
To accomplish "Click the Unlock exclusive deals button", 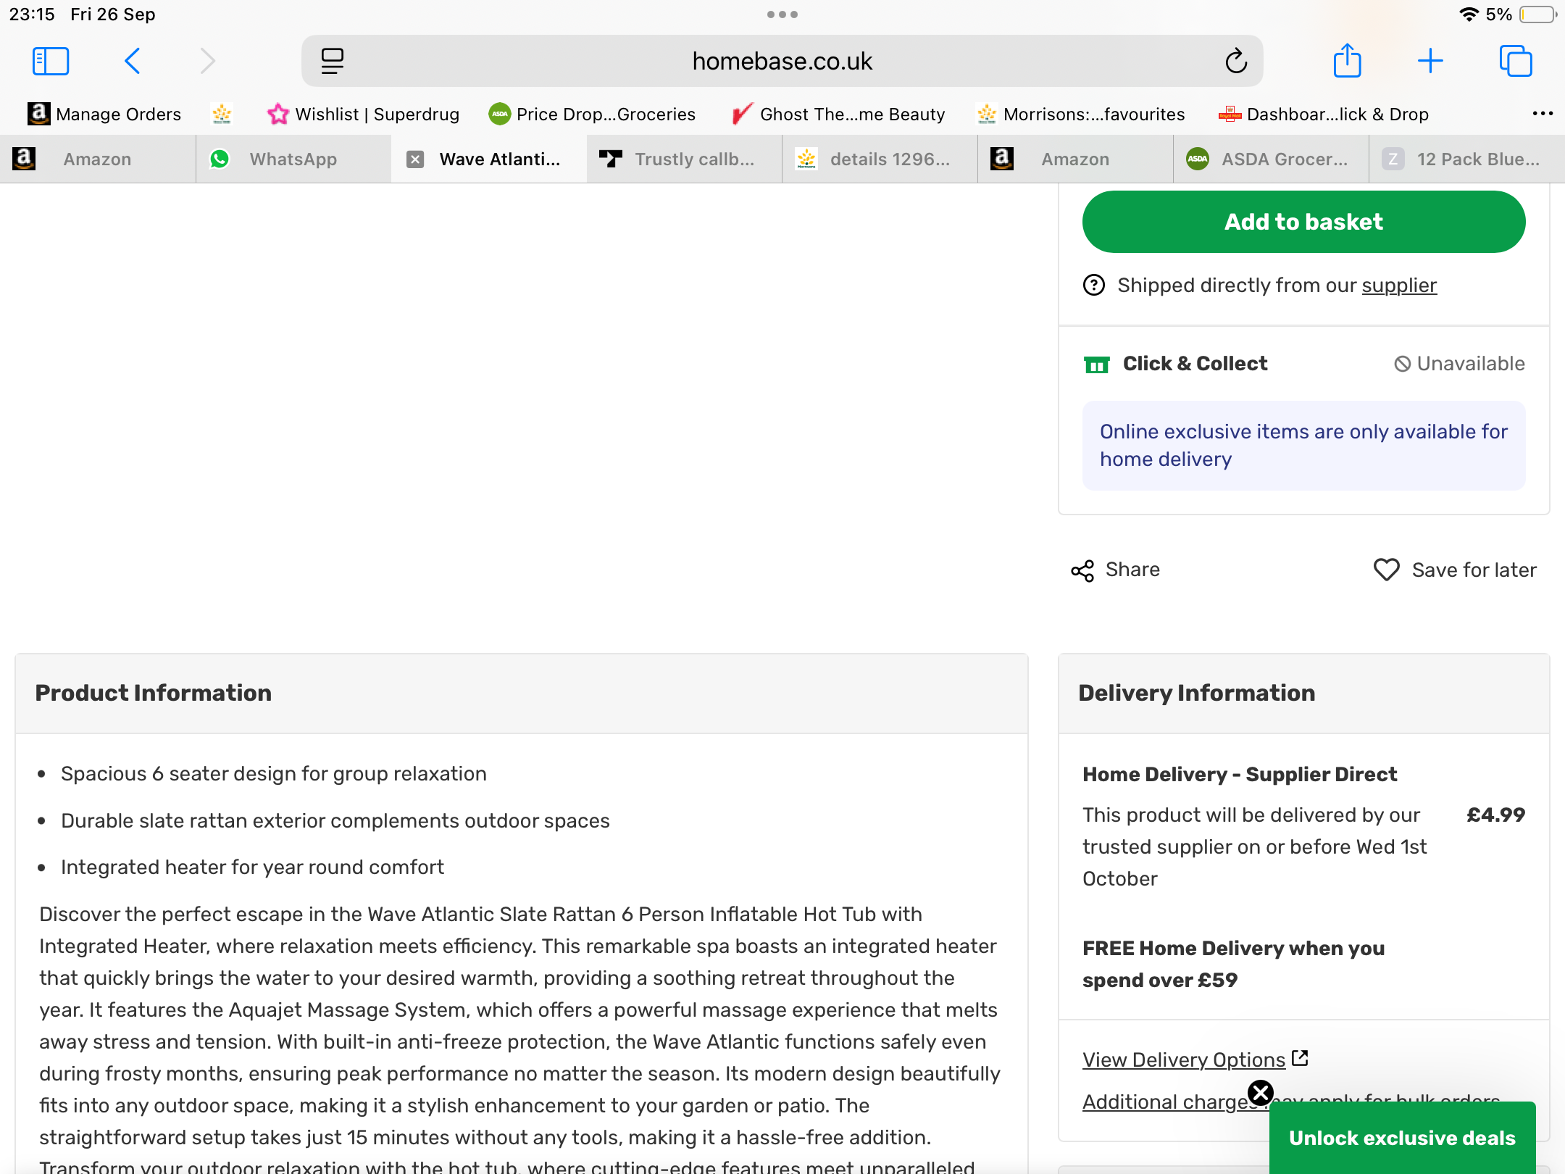I will point(1402,1138).
